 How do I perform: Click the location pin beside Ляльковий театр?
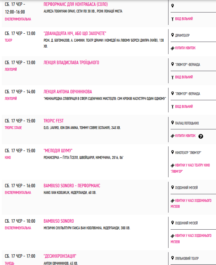point(172,258)
